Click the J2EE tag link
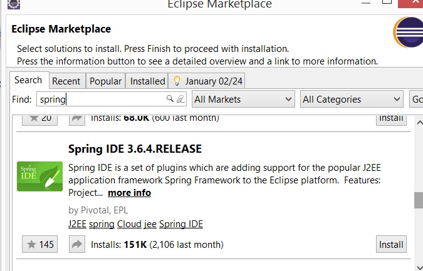This screenshot has width=423, height=271. 77,224
